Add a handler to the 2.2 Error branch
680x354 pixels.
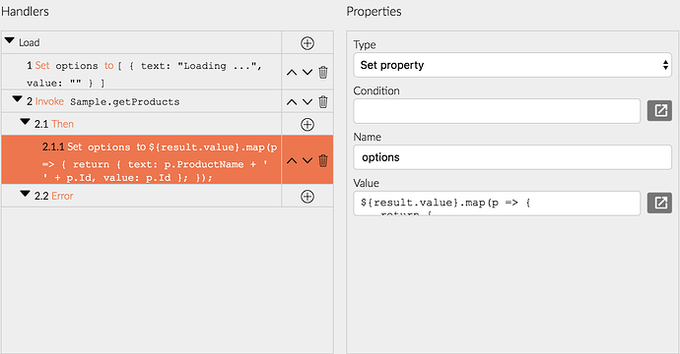307,196
